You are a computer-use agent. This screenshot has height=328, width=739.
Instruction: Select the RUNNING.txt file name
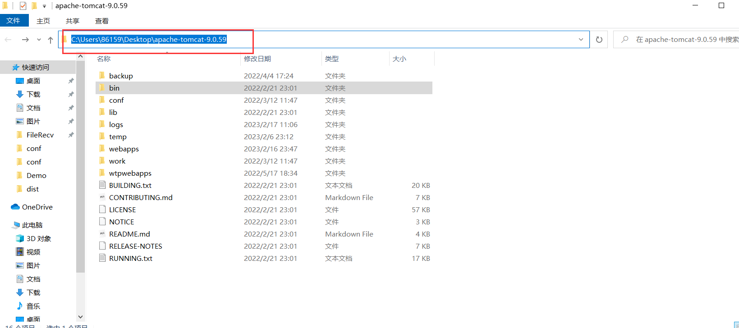[x=131, y=258]
